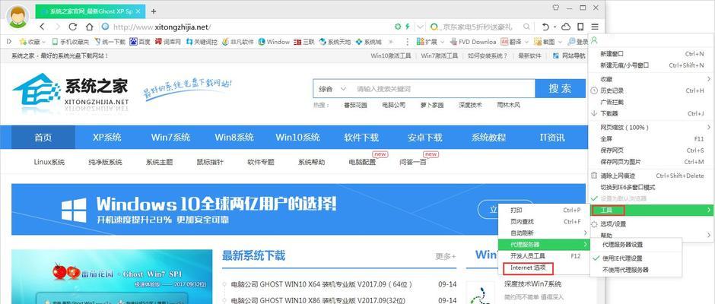715x304 pixels.
Task: Open the dropdown beside the undo arrow
Action: (x=555, y=27)
